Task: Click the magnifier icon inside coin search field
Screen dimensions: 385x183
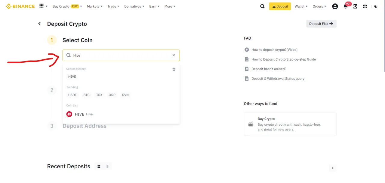Action: [69, 55]
